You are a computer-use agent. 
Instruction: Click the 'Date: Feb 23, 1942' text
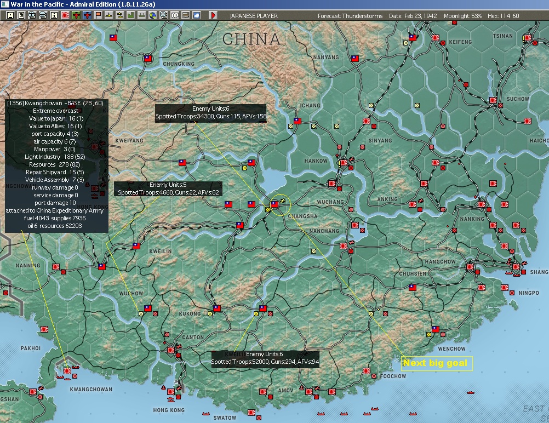(413, 16)
